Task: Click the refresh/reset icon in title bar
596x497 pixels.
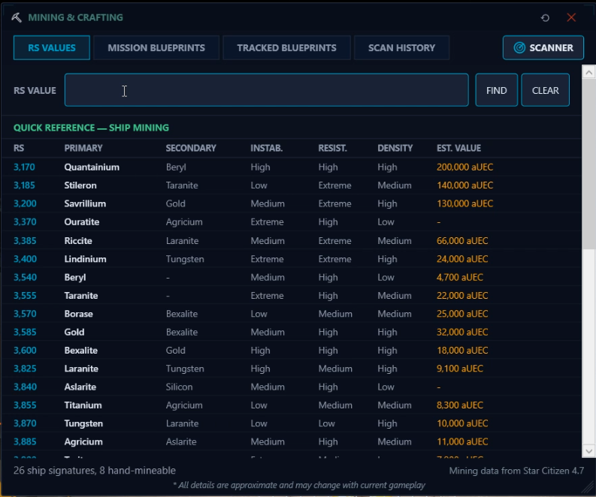Action: [x=545, y=18]
